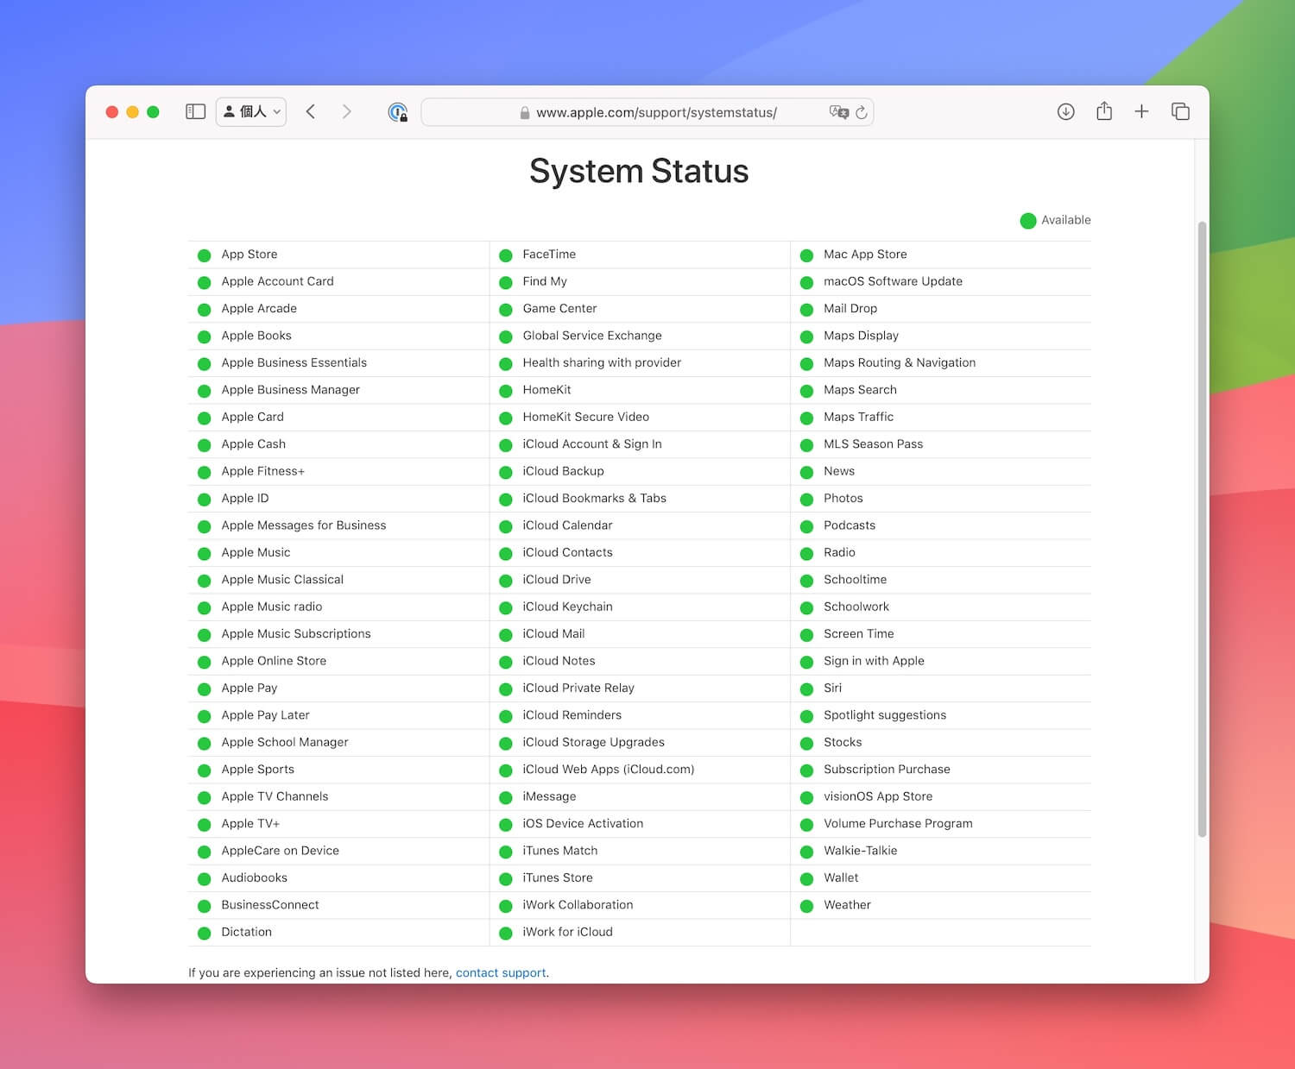Click the Apple Music status dot

(205, 554)
